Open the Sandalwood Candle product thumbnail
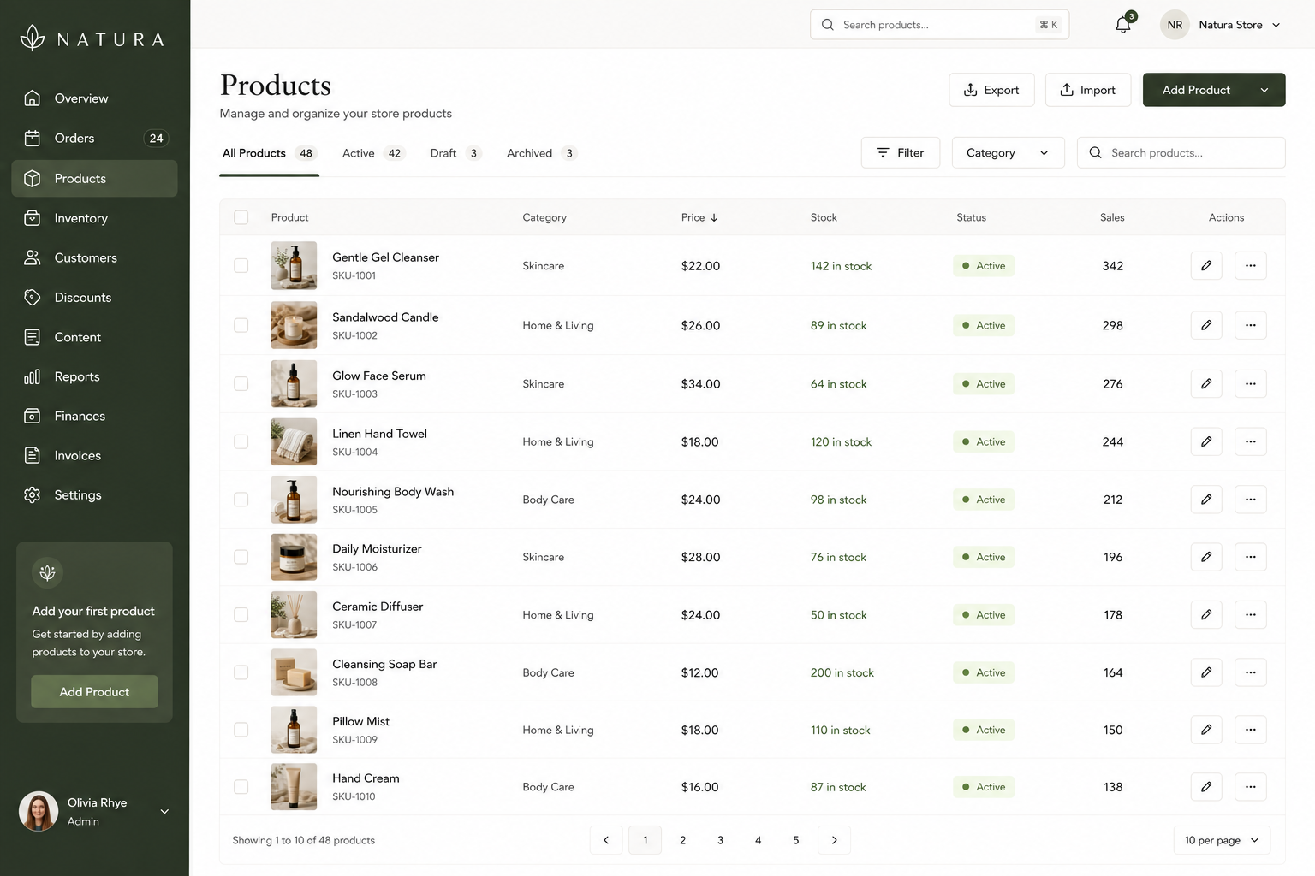 pos(294,325)
